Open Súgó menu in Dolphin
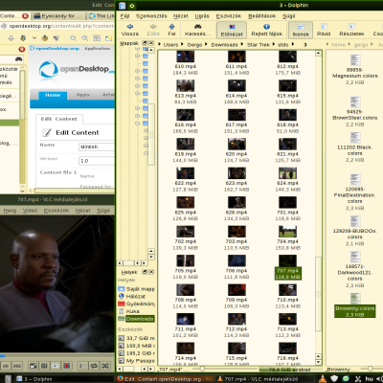383x383 pixels. click(288, 16)
